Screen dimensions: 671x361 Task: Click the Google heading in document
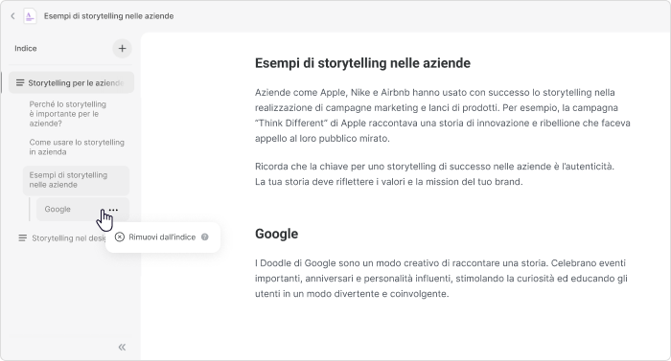[276, 234]
